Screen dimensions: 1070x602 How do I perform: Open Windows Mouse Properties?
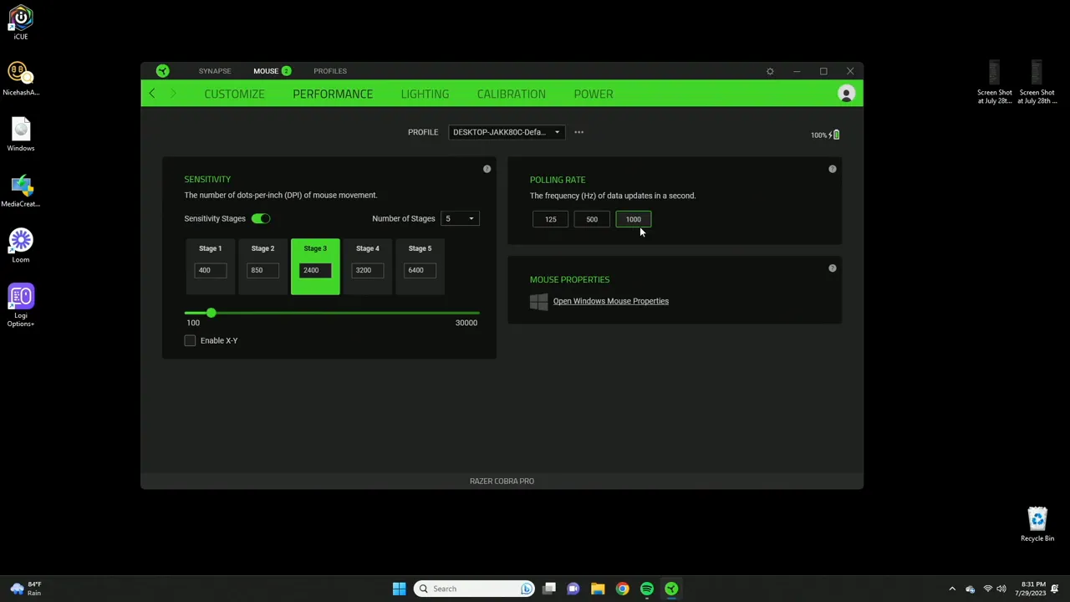point(610,301)
